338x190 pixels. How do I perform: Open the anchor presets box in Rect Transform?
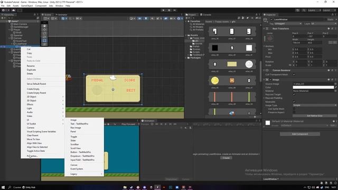pyautogui.click(x=270, y=39)
